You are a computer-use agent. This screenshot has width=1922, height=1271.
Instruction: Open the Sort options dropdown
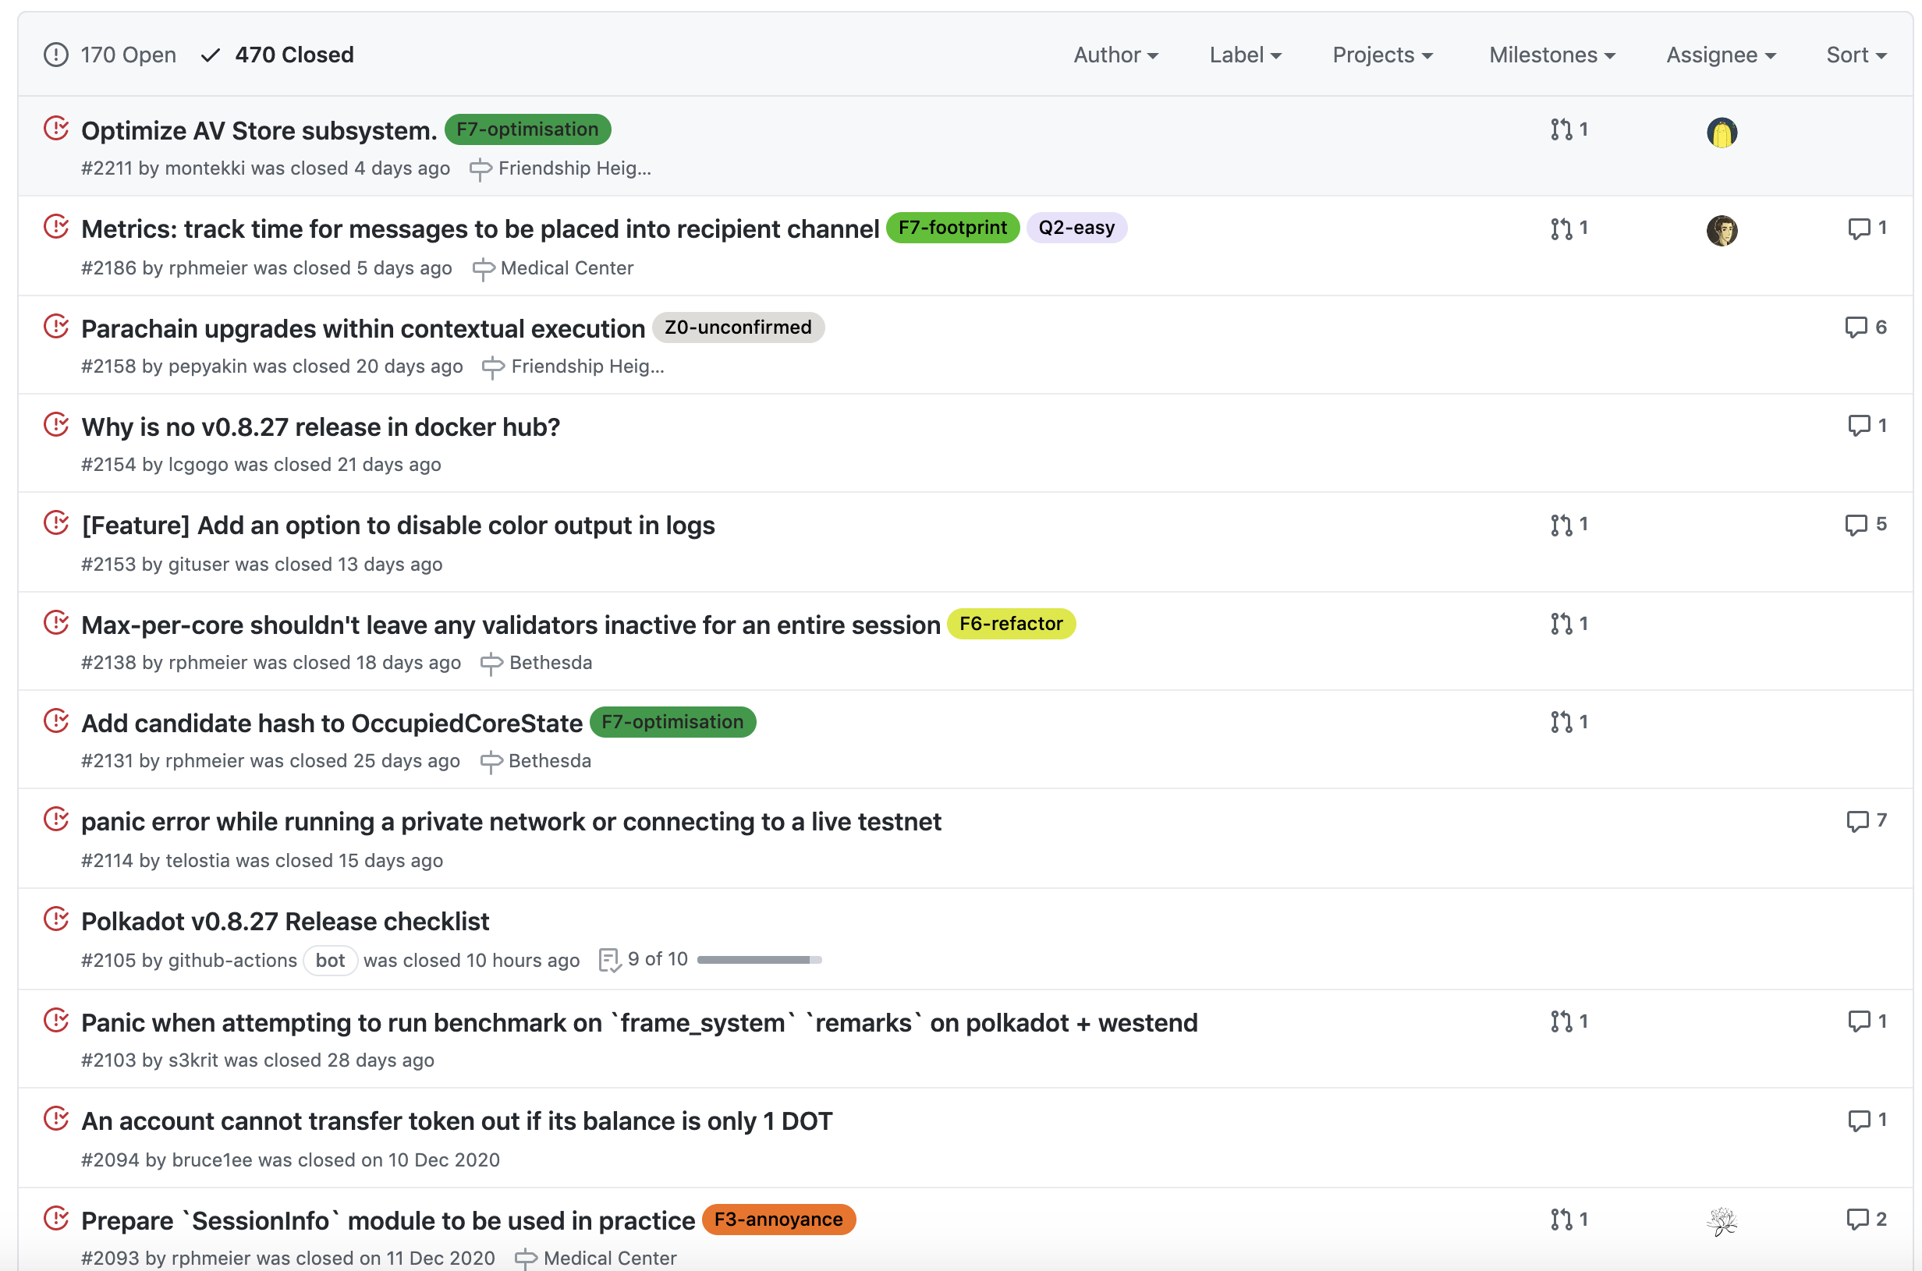pos(1856,55)
